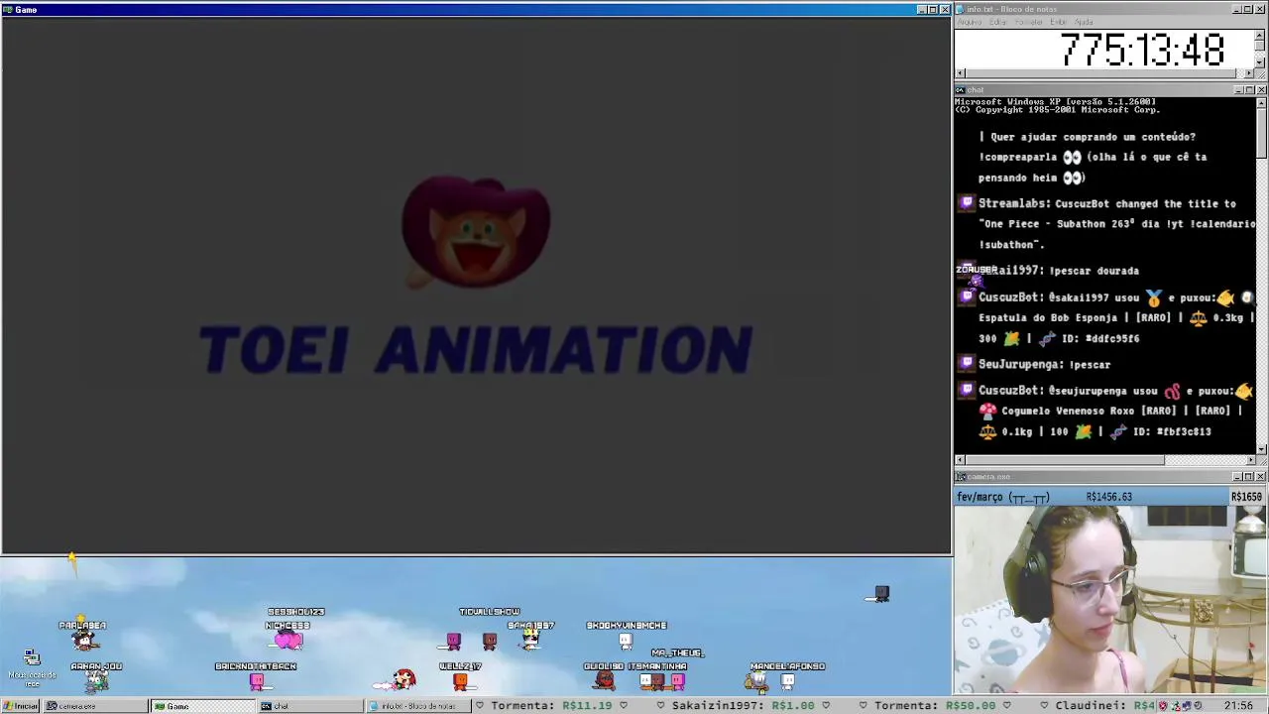The width and height of the screenshot is (1269, 714).
Task: Click the WELLZ_17 orange avatar
Action: pos(460,681)
